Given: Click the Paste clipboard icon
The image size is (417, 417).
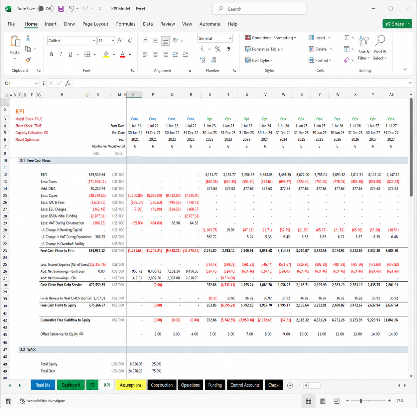Looking at the screenshot, I should click(15, 41).
